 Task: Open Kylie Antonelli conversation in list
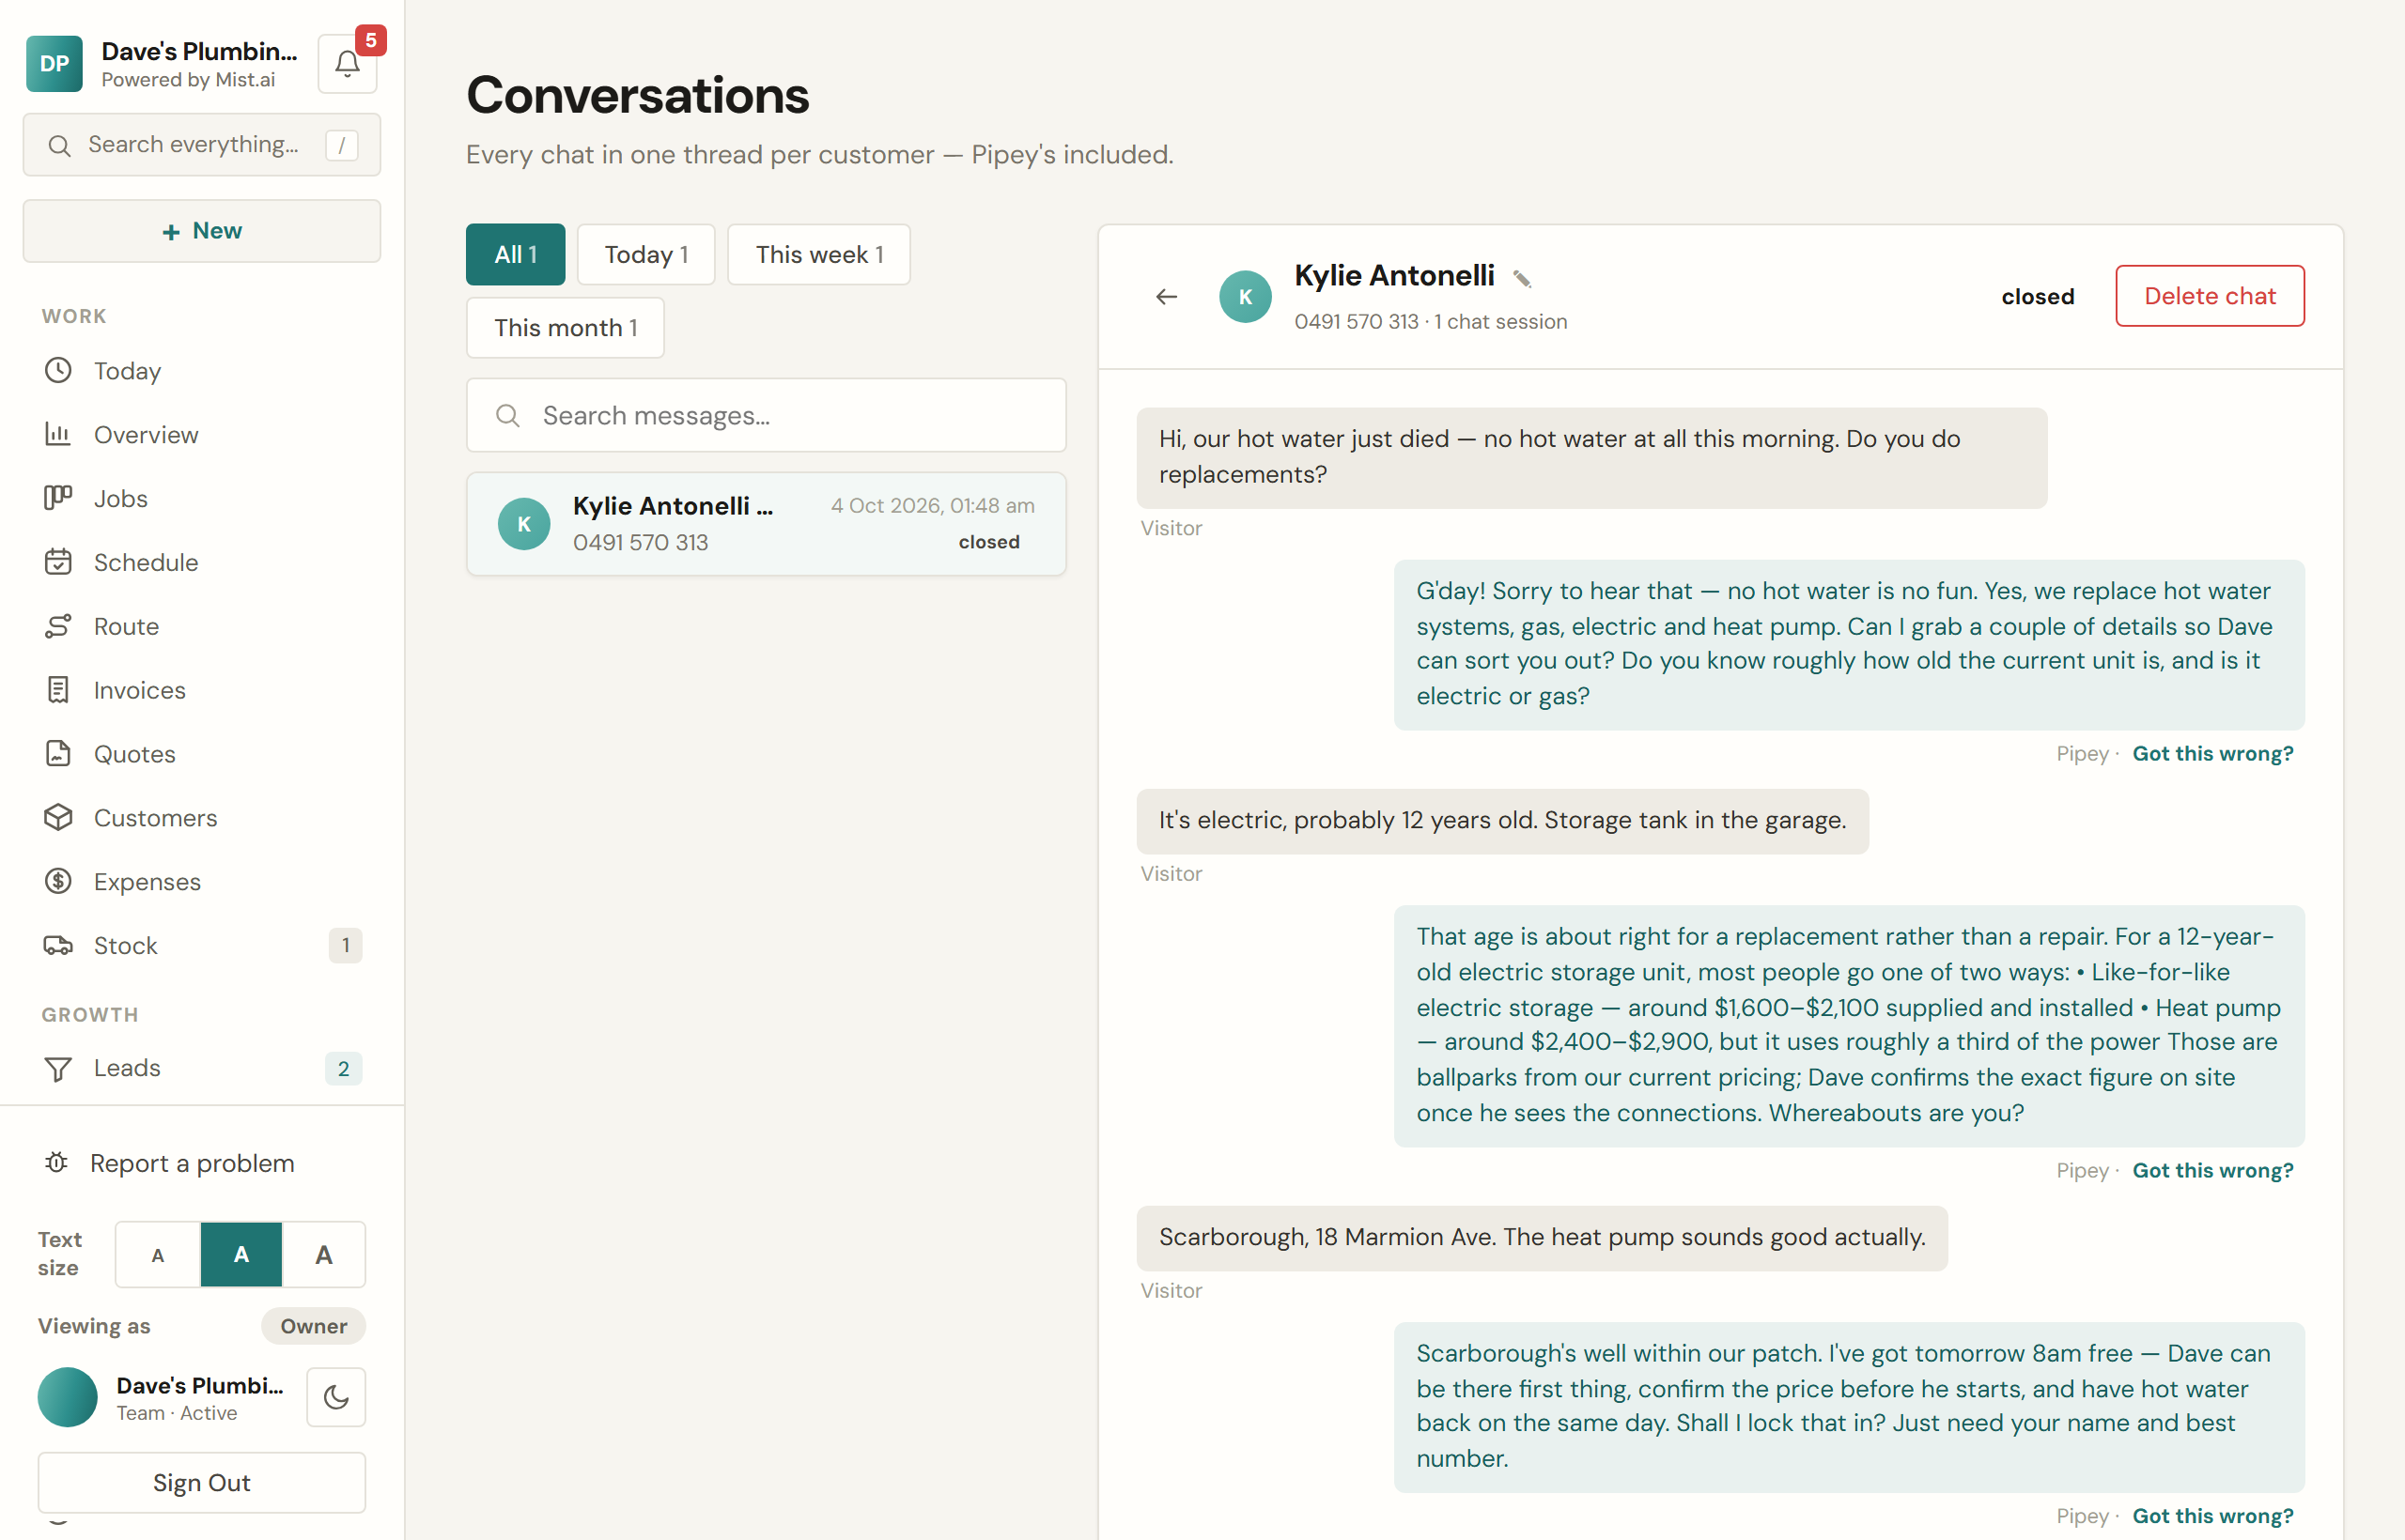coord(767,524)
